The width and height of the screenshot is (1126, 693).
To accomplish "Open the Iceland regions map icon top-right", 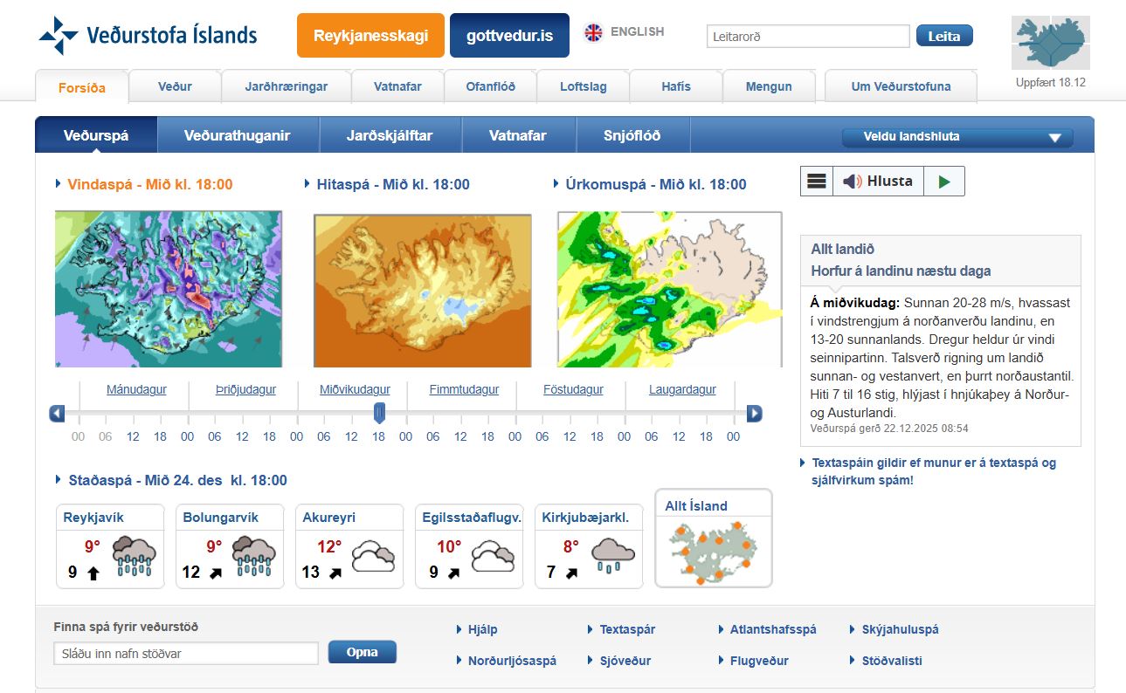I will pos(1050,42).
